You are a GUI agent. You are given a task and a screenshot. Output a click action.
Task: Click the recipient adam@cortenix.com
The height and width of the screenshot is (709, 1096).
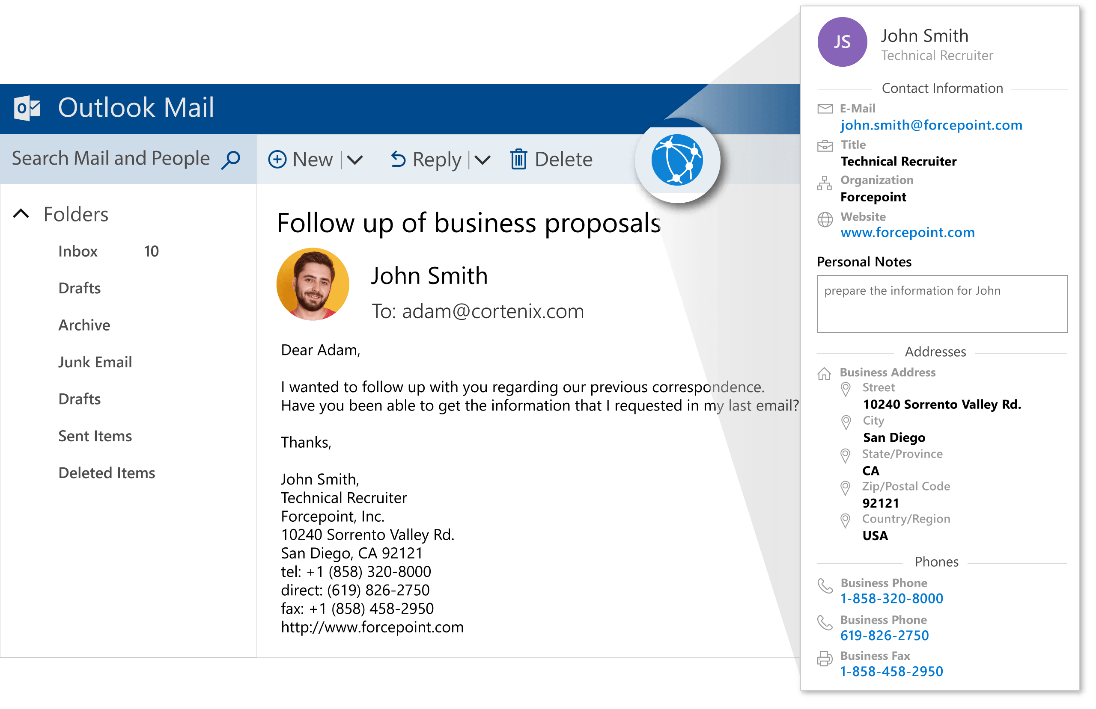493,311
